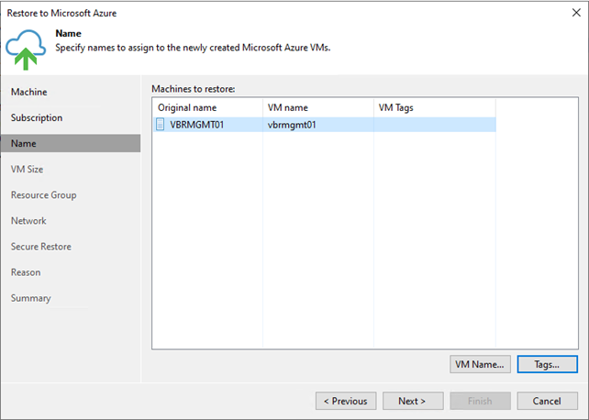Close the Restore to Microsoft Azure dialog
The width and height of the screenshot is (589, 420).
tap(576, 13)
